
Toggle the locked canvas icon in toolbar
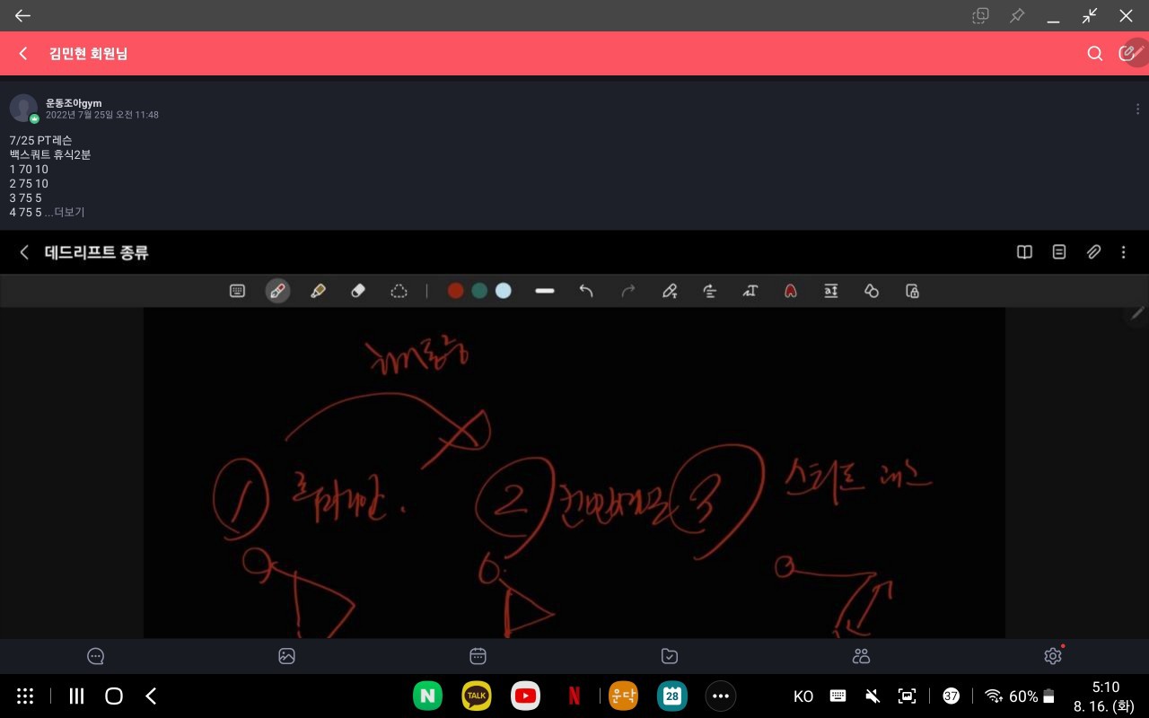coord(912,291)
